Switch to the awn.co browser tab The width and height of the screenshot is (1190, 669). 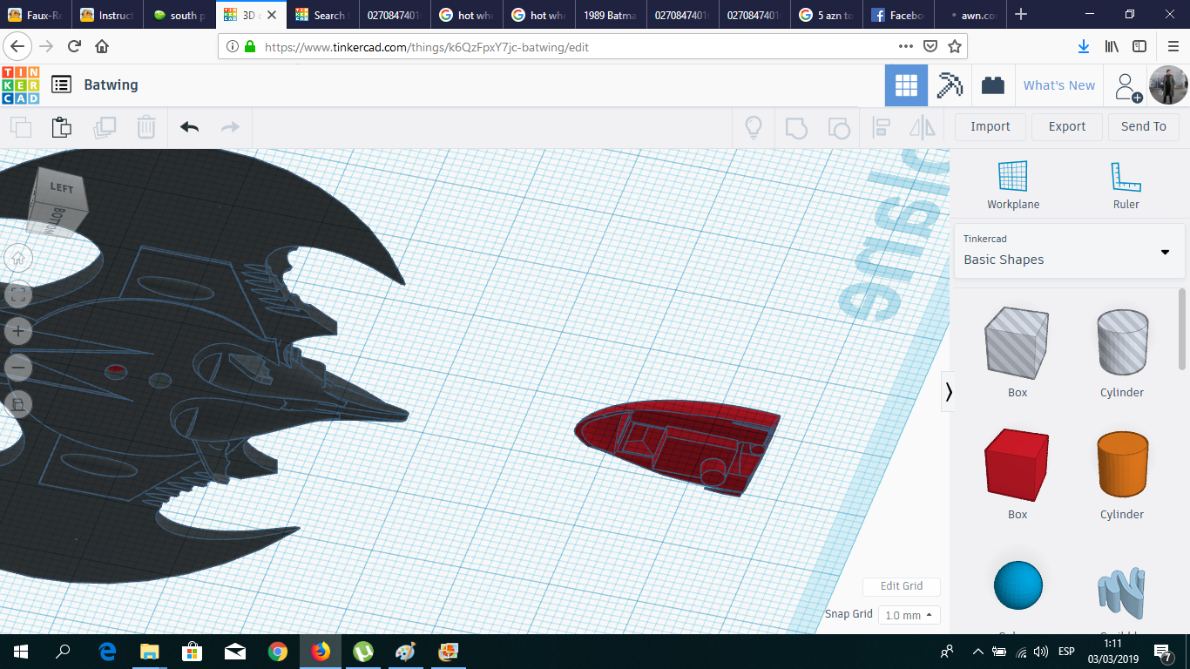tap(969, 15)
